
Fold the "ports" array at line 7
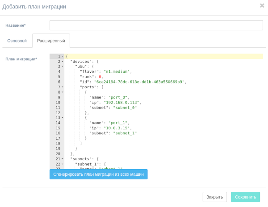pos(63,87)
